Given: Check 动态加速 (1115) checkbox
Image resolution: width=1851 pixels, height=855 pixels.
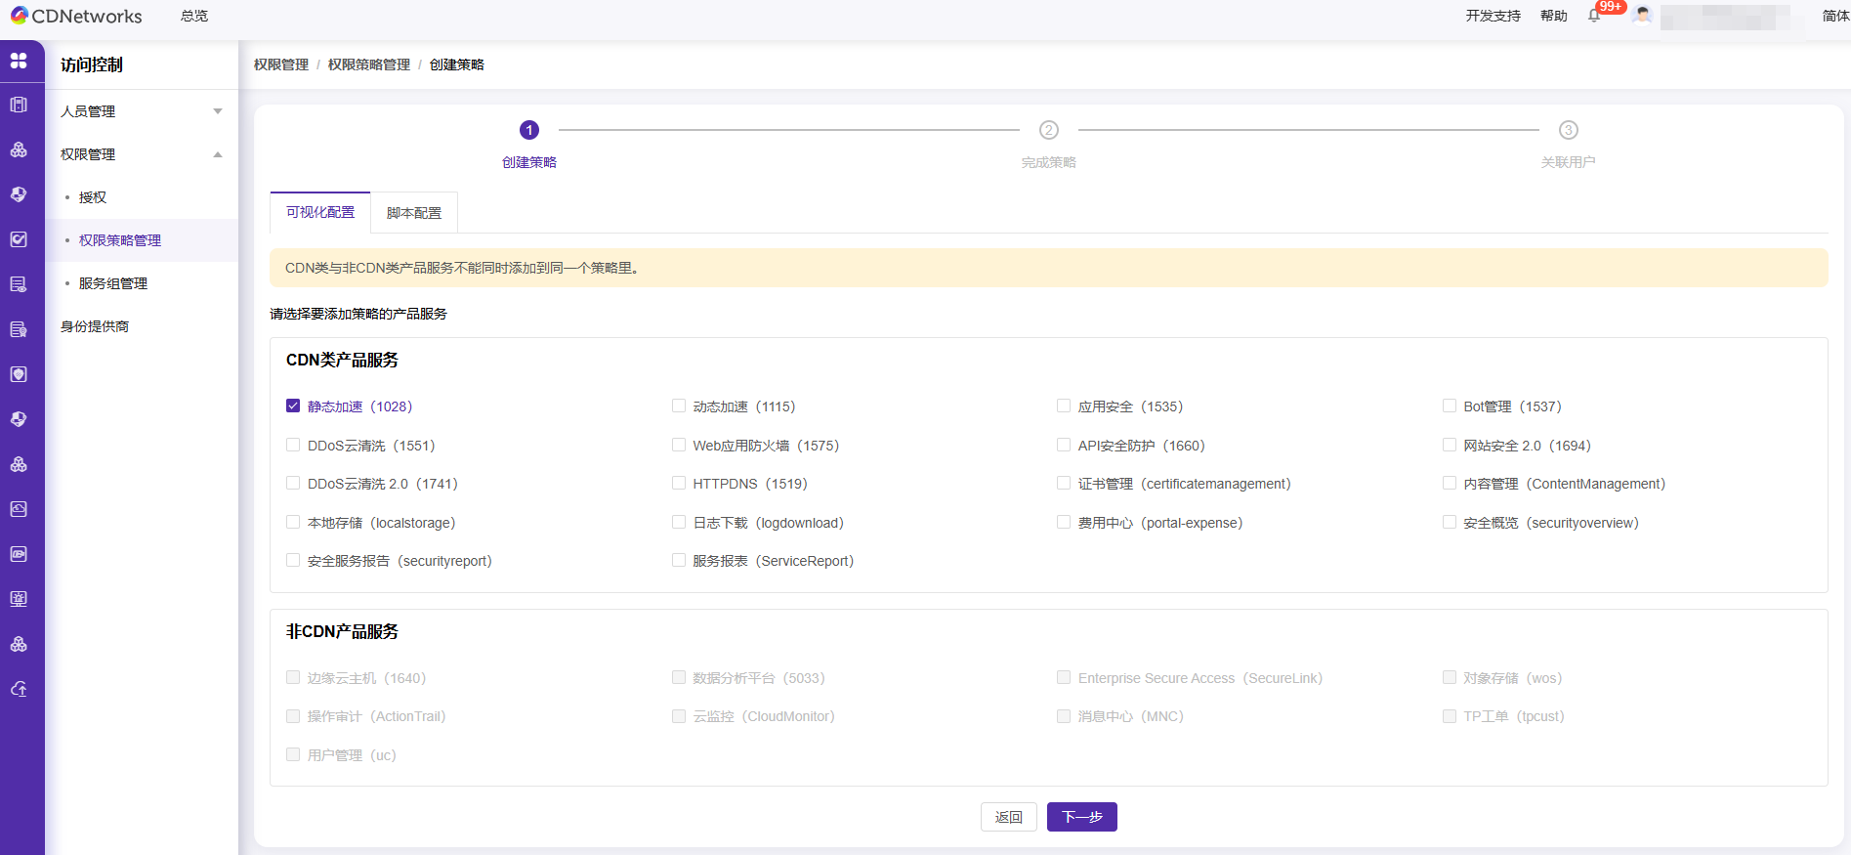Looking at the screenshot, I should [679, 406].
